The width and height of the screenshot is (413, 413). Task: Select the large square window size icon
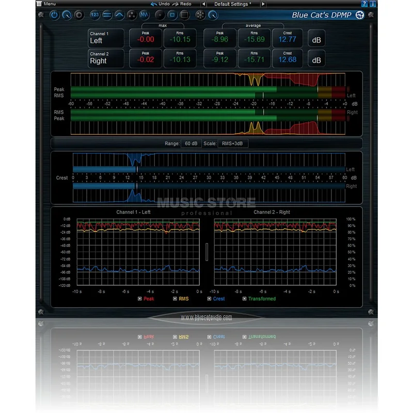tap(185, 15)
